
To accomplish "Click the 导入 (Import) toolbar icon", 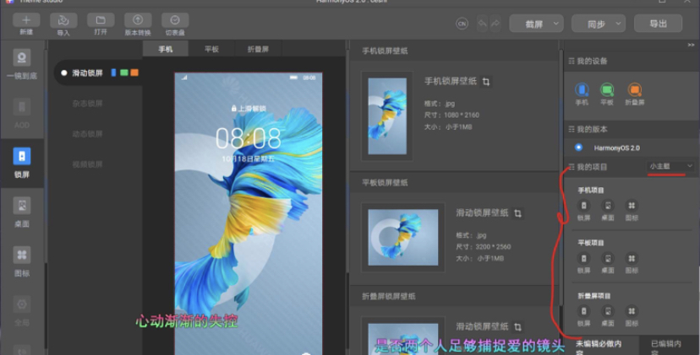I will coord(63,20).
